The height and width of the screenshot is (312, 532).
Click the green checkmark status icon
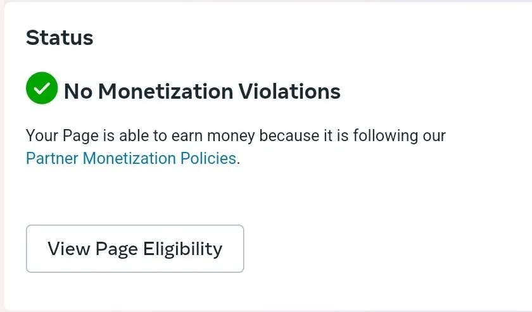pos(42,89)
